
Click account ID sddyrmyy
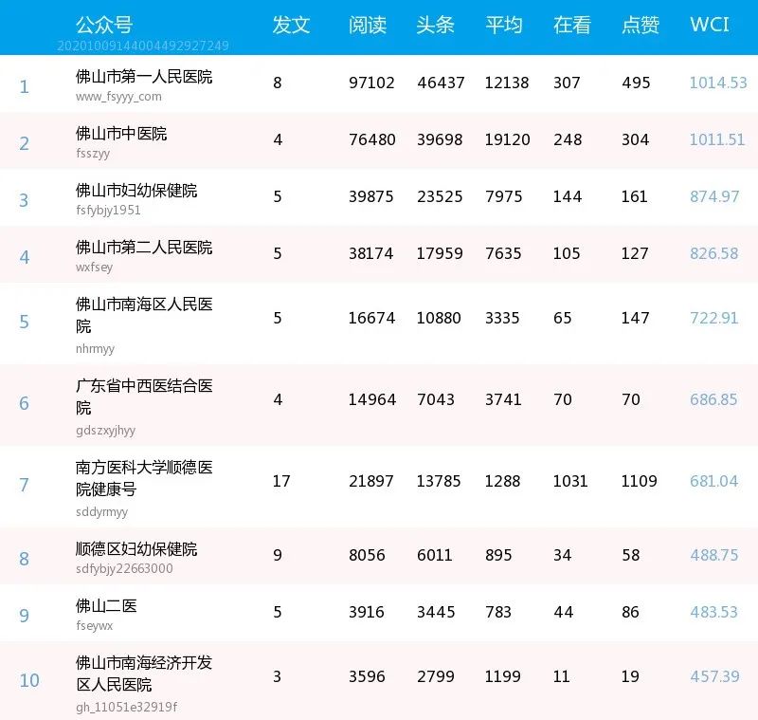tap(102, 511)
